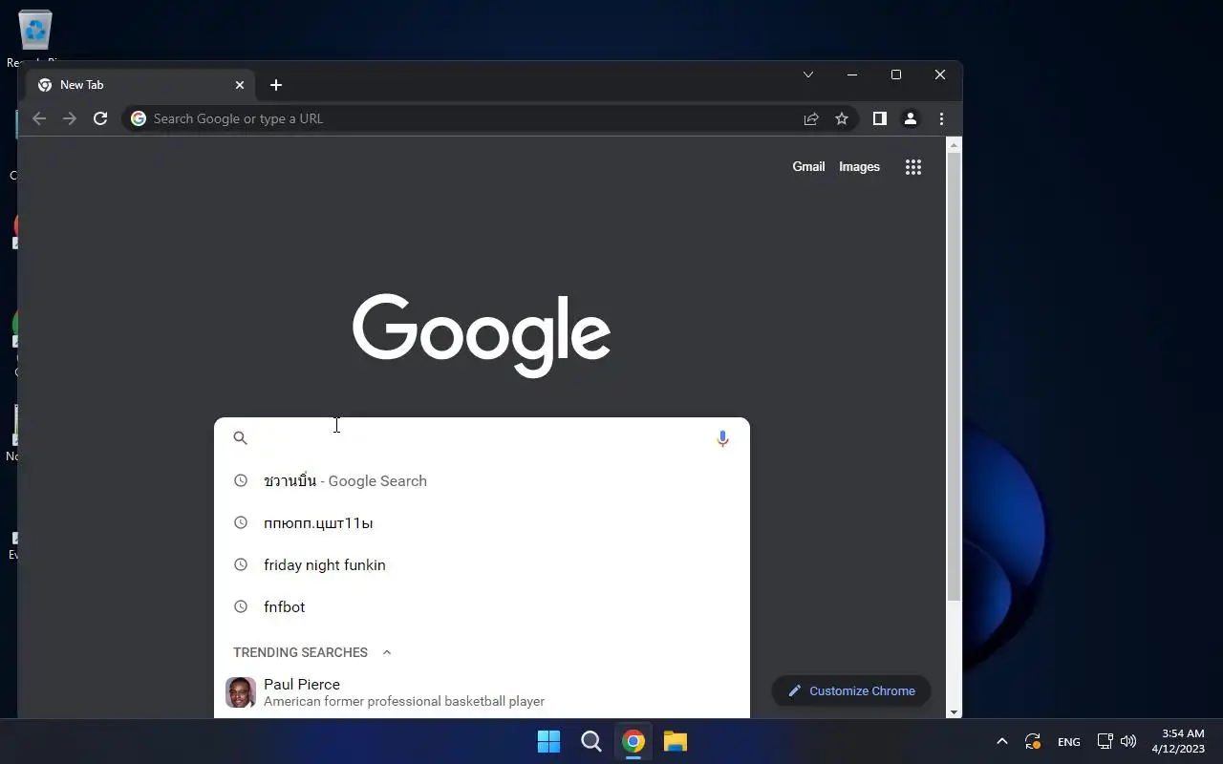Click the scrollbar down arrow
The height and width of the screenshot is (764, 1223).
click(954, 711)
